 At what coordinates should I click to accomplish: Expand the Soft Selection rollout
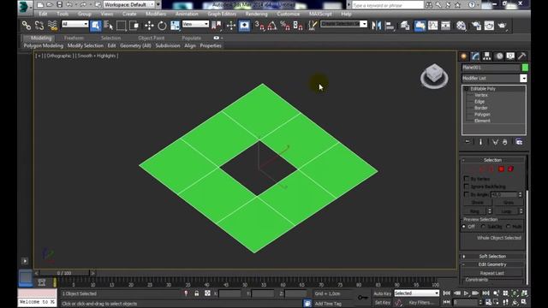[492, 257]
